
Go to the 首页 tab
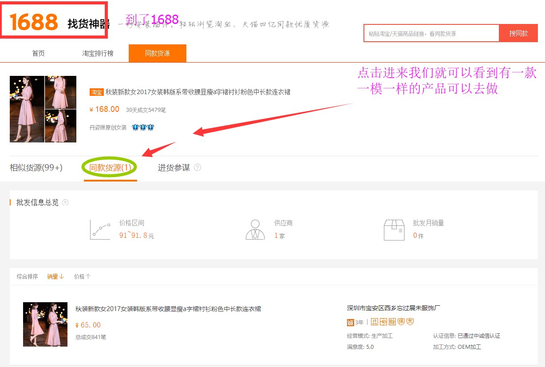tap(39, 53)
